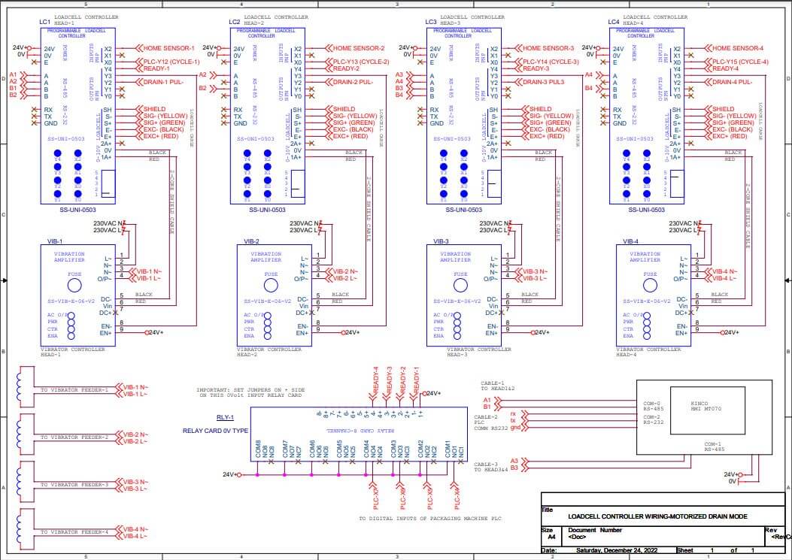Toggle the ENA indicator on VIB-2
792x560 pixels.
pos(267,335)
